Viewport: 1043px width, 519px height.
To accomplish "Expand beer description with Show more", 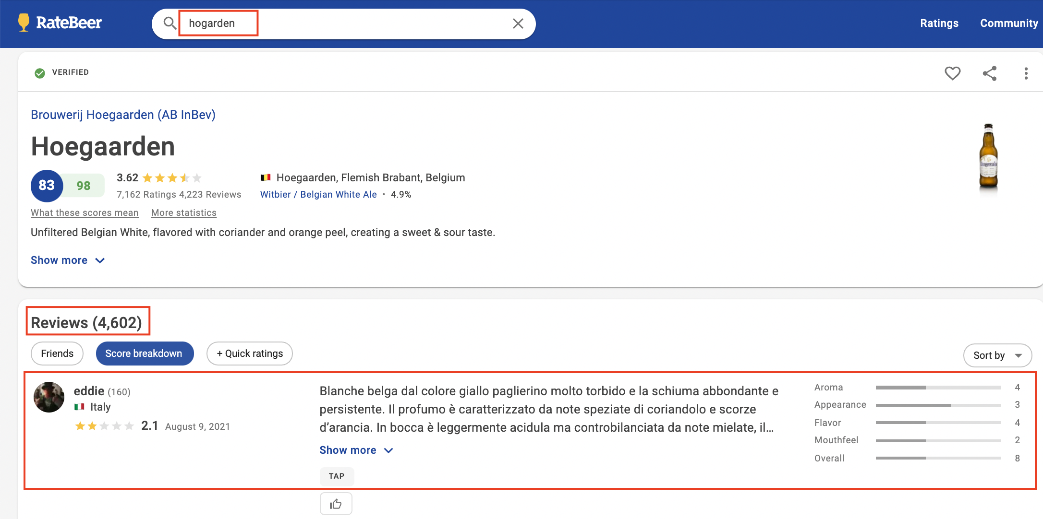I will tap(67, 260).
